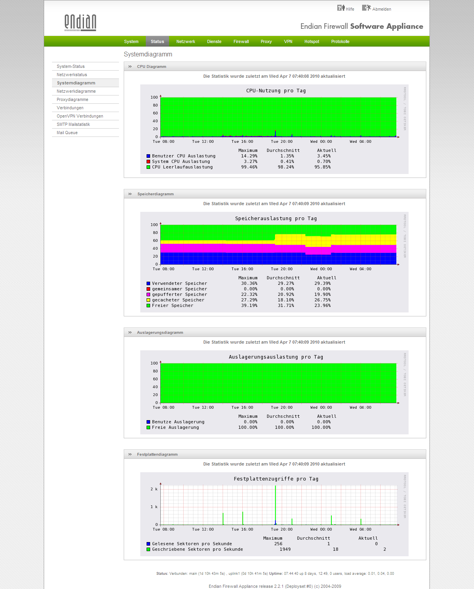Open the Hotspot menu
This screenshot has width=474, height=589.
tap(312, 41)
